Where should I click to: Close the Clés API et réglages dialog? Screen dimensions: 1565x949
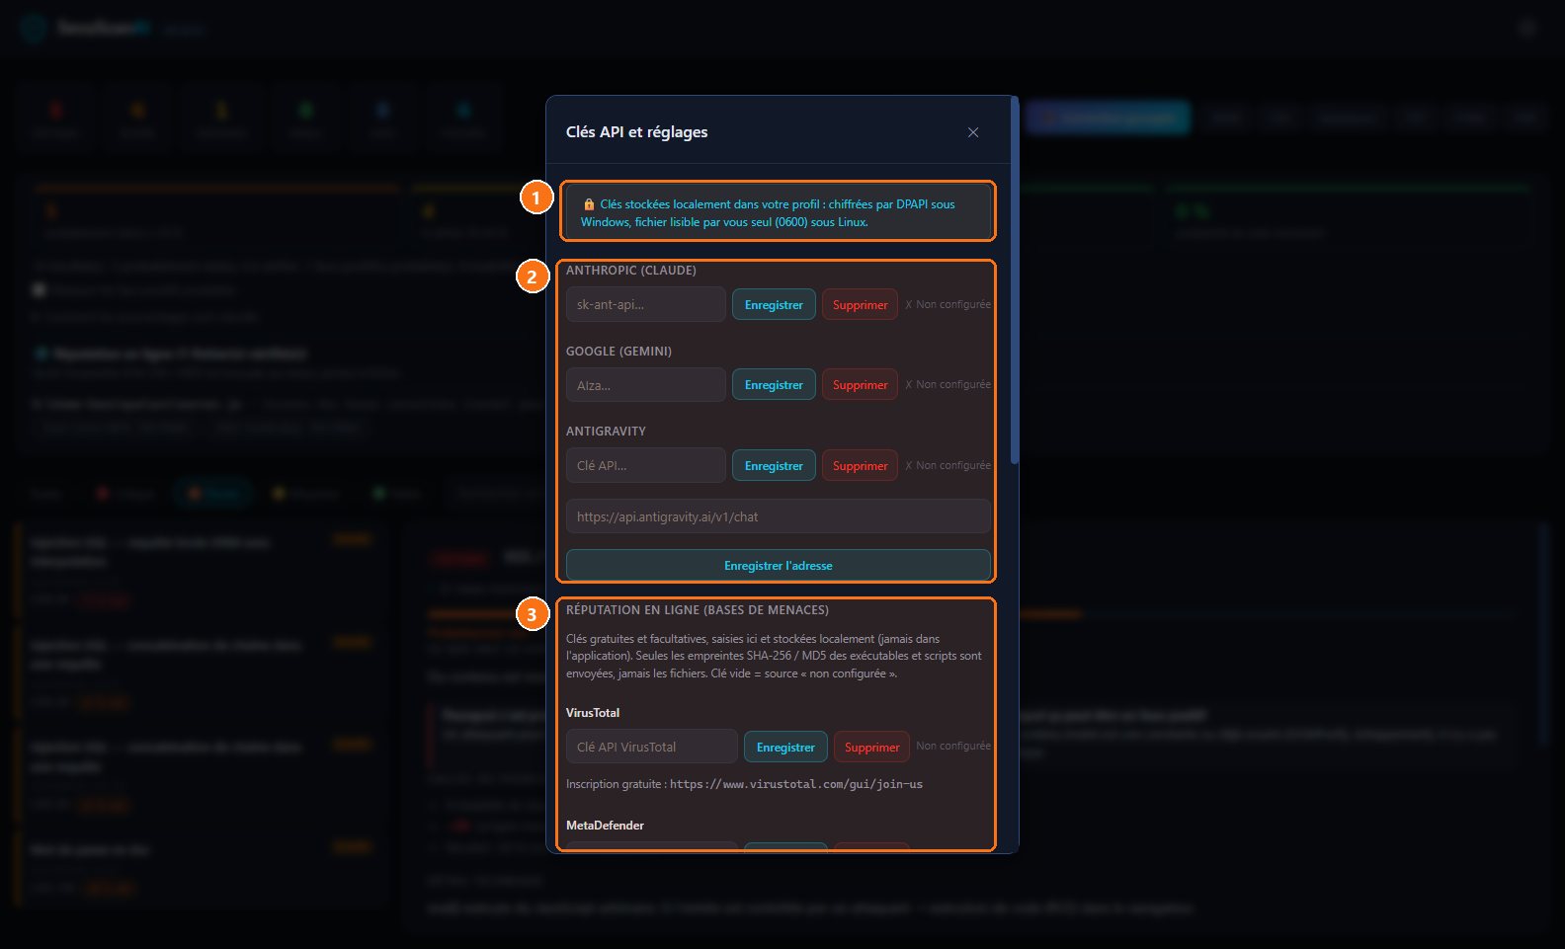click(973, 132)
